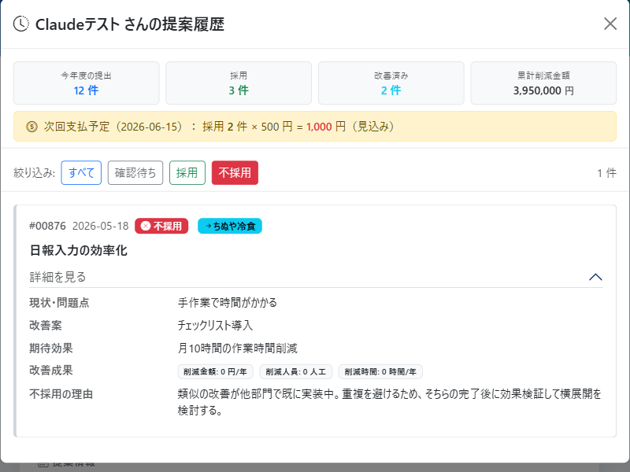
Task: Open the 今年度の提出 12 件 card
Action: click(x=87, y=83)
